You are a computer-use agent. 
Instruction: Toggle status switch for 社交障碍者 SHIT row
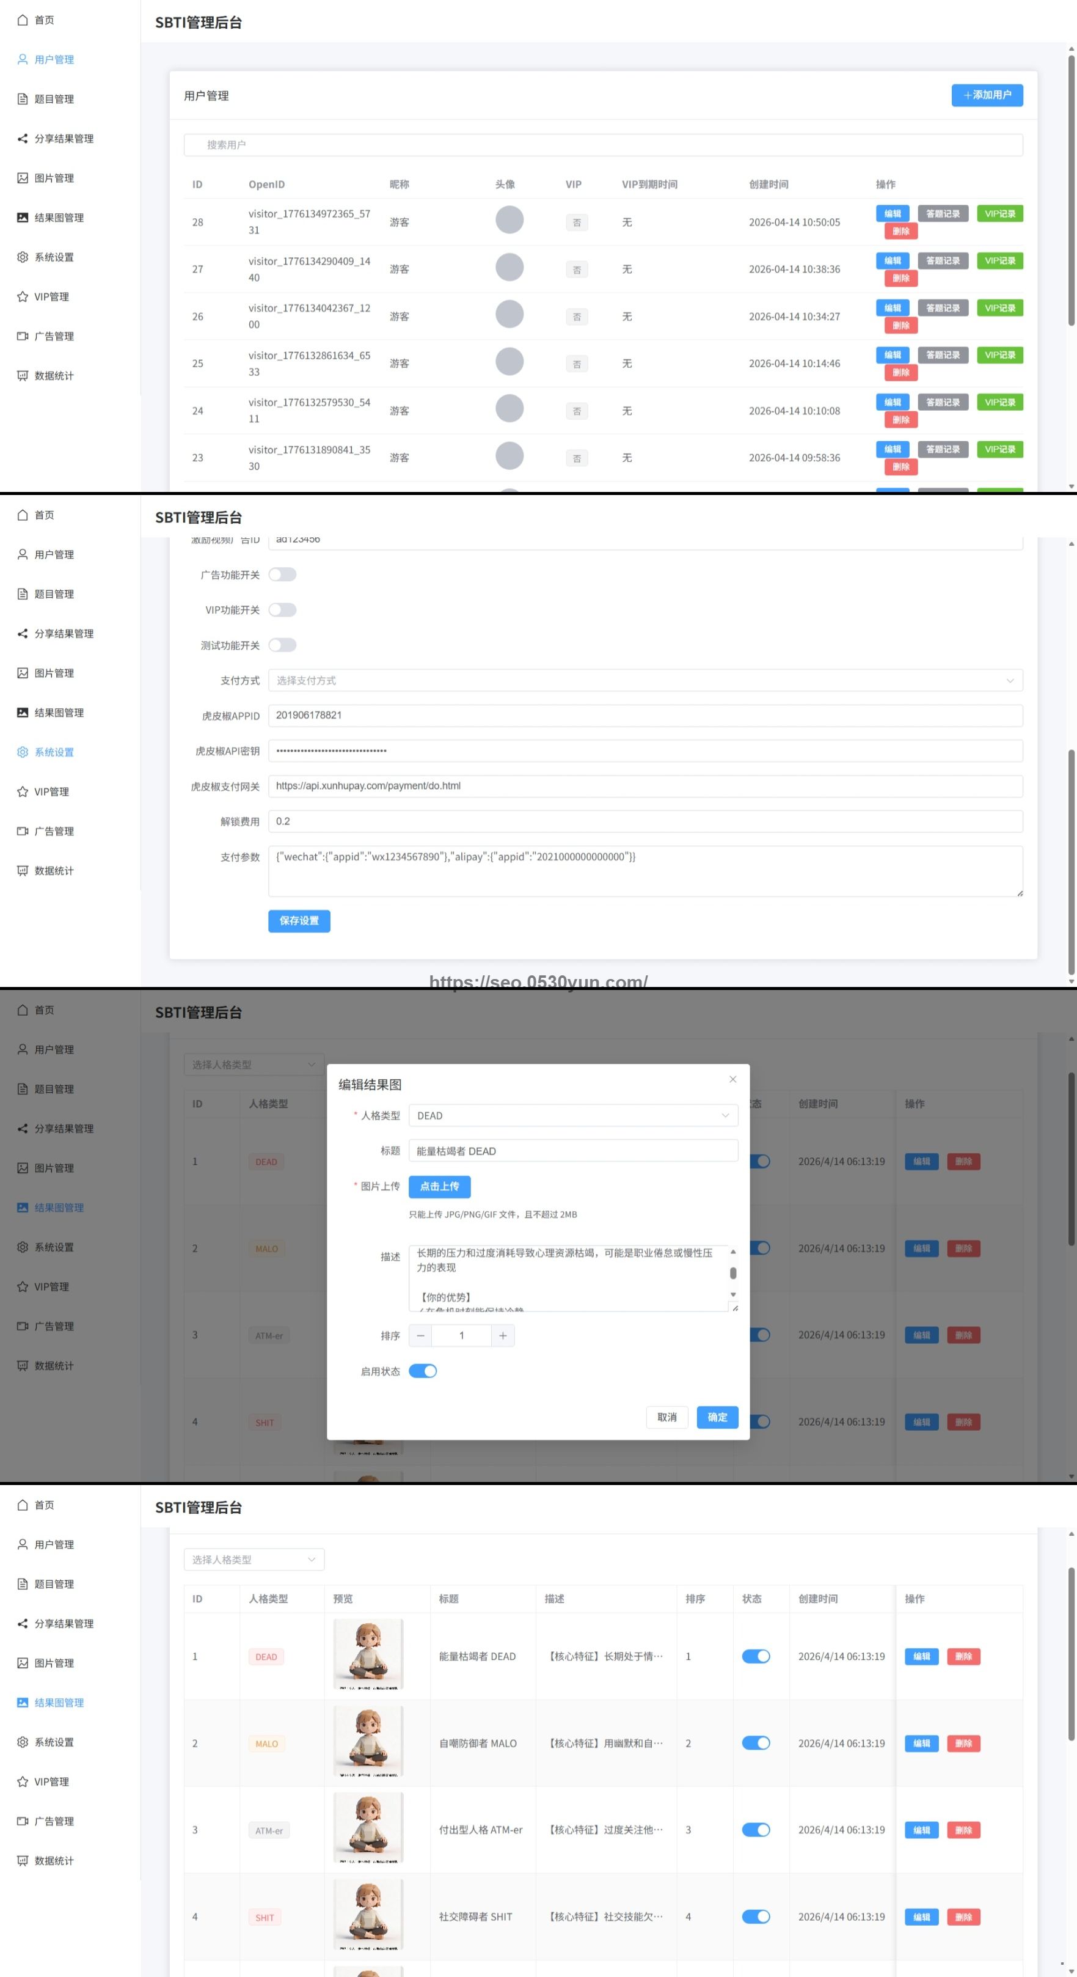(756, 1916)
